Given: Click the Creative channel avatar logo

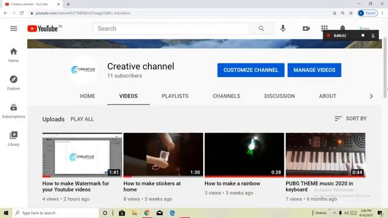Looking at the screenshot, I should click(83, 70).
